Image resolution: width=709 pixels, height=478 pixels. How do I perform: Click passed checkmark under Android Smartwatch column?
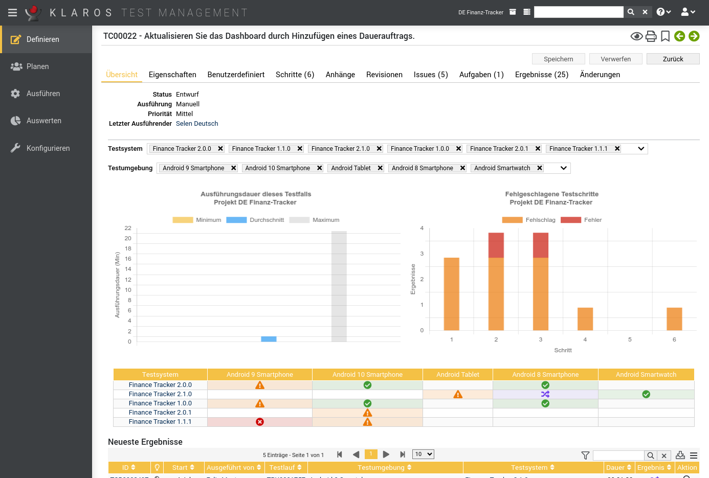[646, 394]
